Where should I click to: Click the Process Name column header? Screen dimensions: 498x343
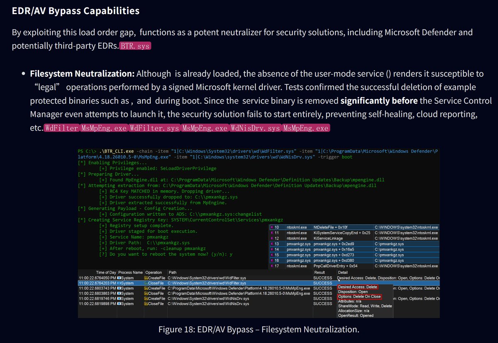[130, 272]
